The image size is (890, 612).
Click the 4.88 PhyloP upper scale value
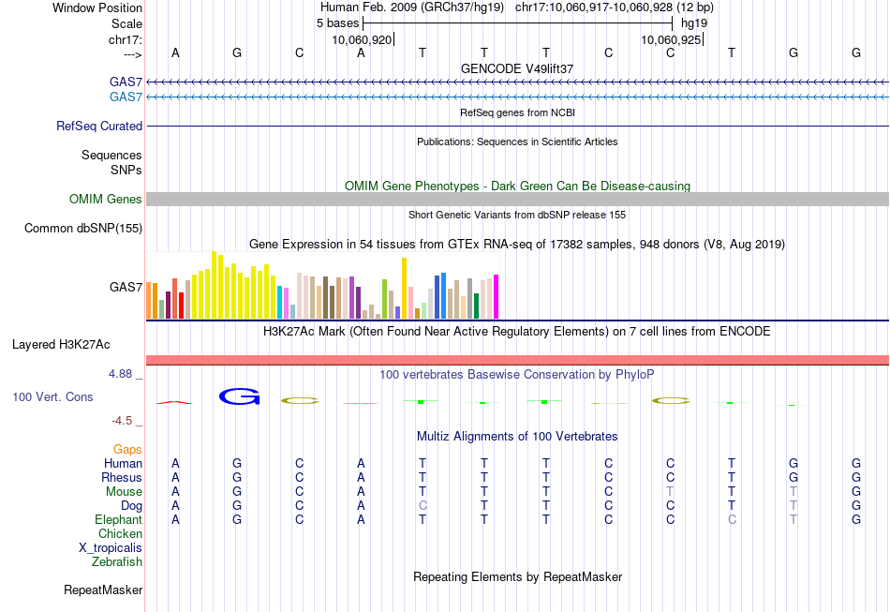(x=120, y=374)
